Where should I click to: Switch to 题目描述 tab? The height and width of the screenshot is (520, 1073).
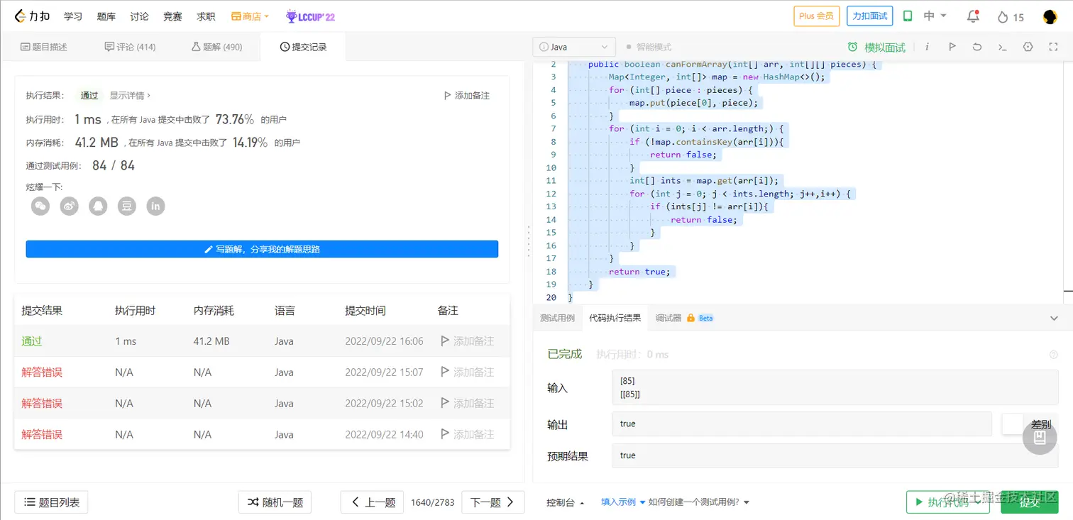[44, 47]
